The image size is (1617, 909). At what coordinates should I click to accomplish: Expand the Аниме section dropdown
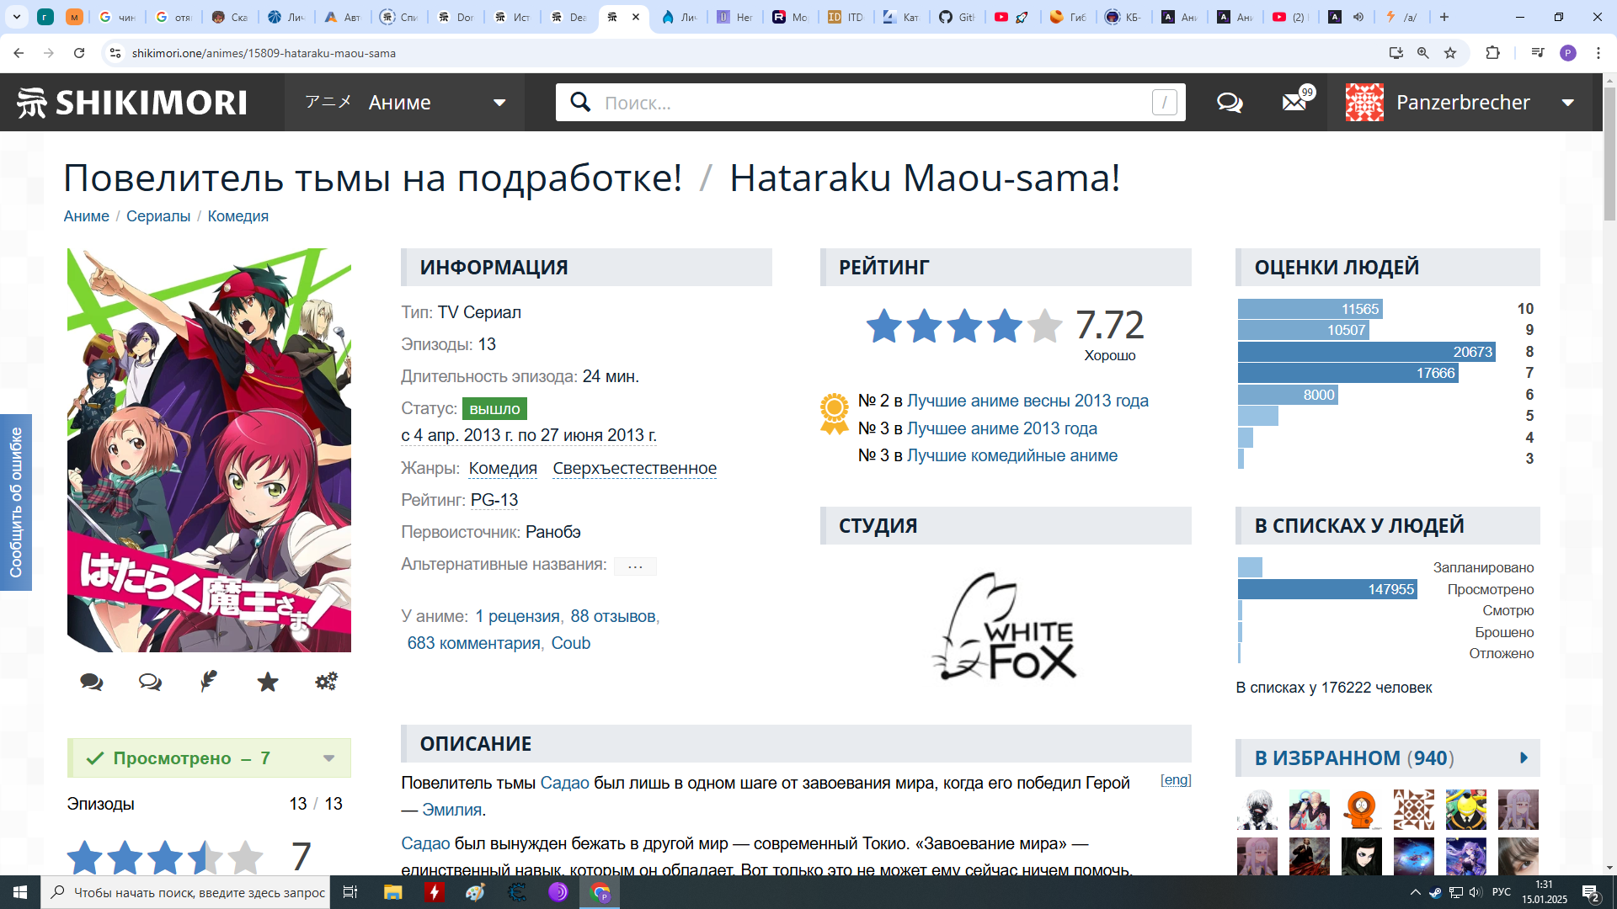[x=499, y=103]
